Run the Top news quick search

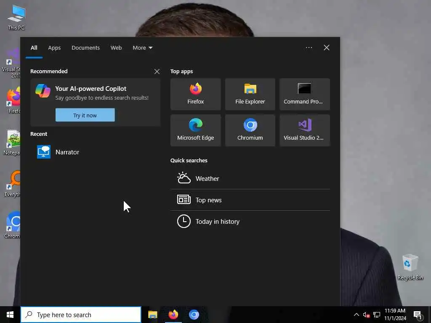pos(250,200)
